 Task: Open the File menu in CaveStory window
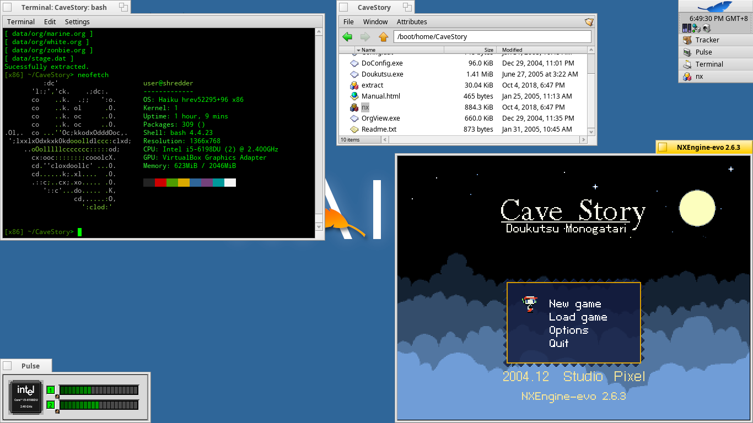pos(348,21)
